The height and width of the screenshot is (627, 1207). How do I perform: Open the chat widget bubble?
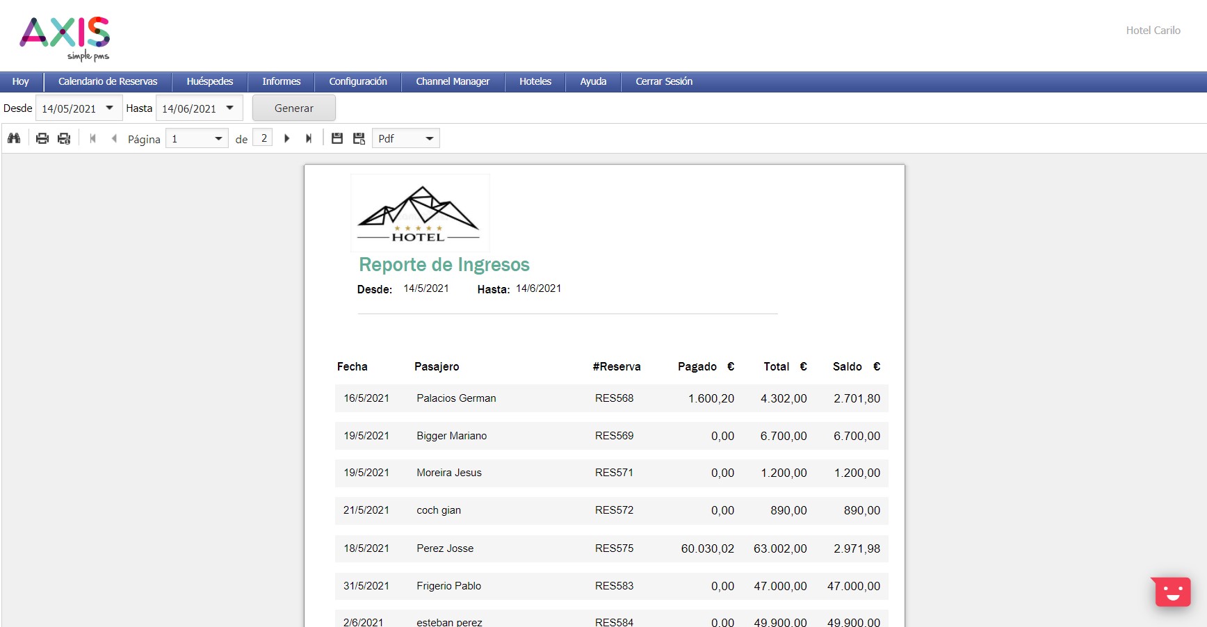pos(1172,592)
